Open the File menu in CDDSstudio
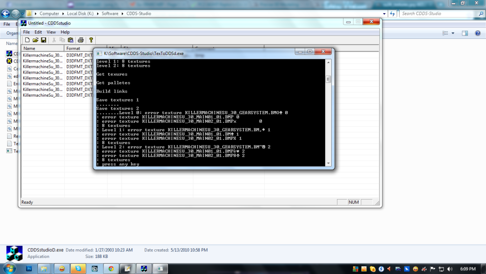486x274 pixels. pyautogui.click(x=26, y=32)
